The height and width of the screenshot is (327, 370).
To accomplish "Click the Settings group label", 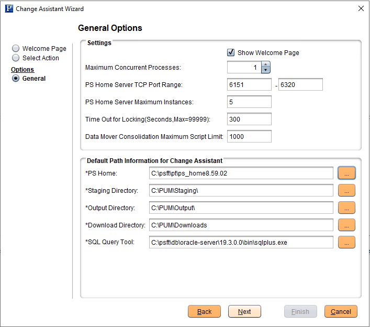I will (x=99, y=43).
